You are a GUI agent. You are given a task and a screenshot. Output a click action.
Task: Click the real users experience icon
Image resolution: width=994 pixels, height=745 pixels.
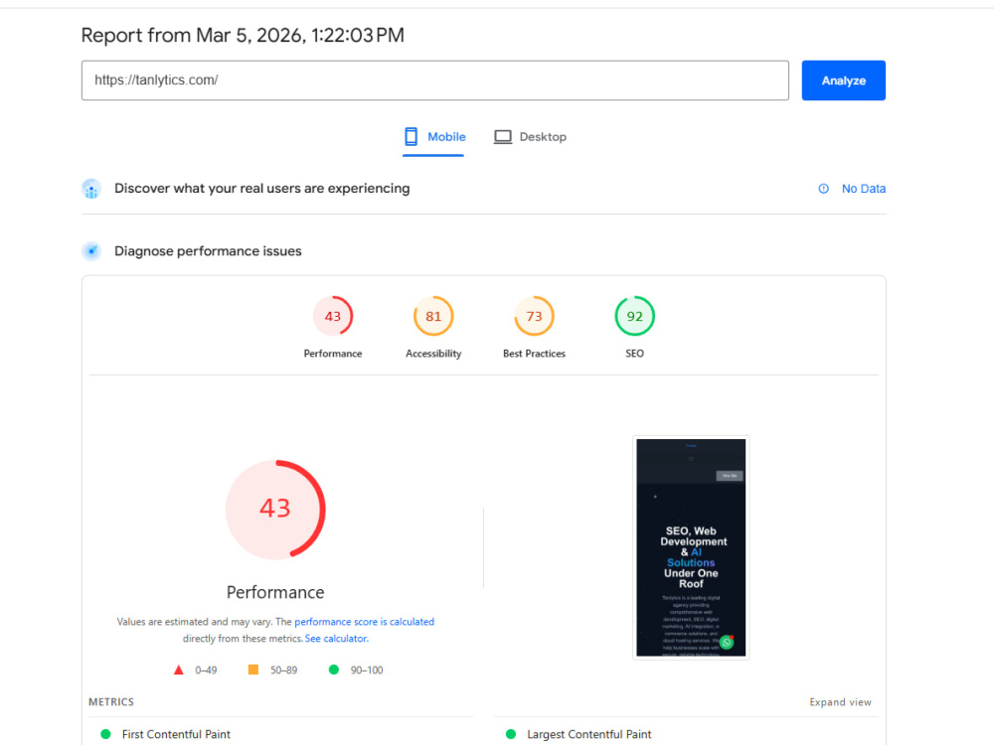[x=91, y=189]
